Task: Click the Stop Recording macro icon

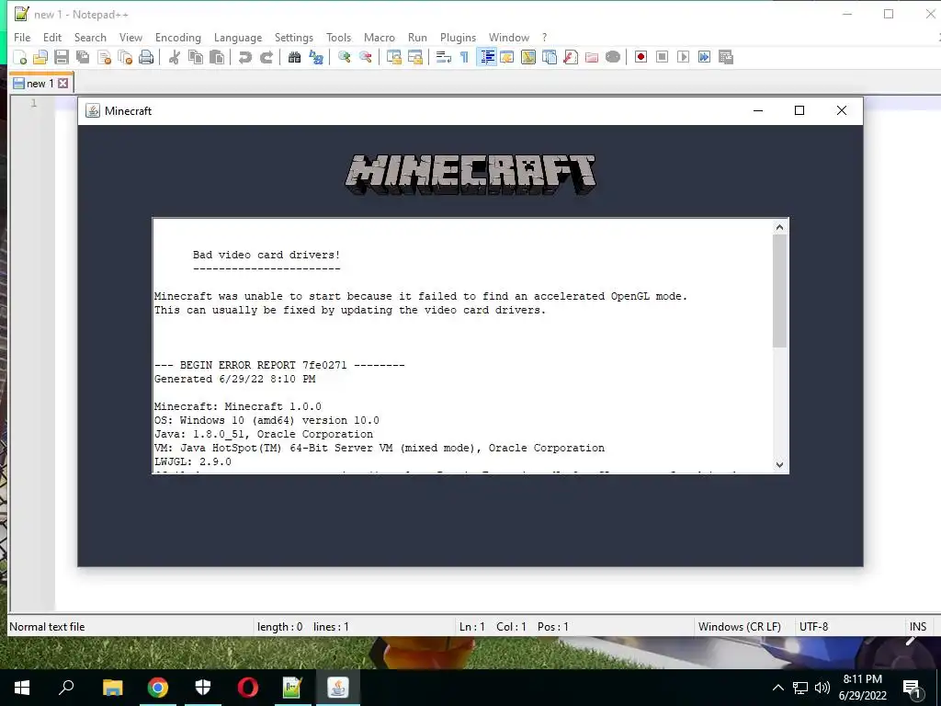Action: [662, 57]
